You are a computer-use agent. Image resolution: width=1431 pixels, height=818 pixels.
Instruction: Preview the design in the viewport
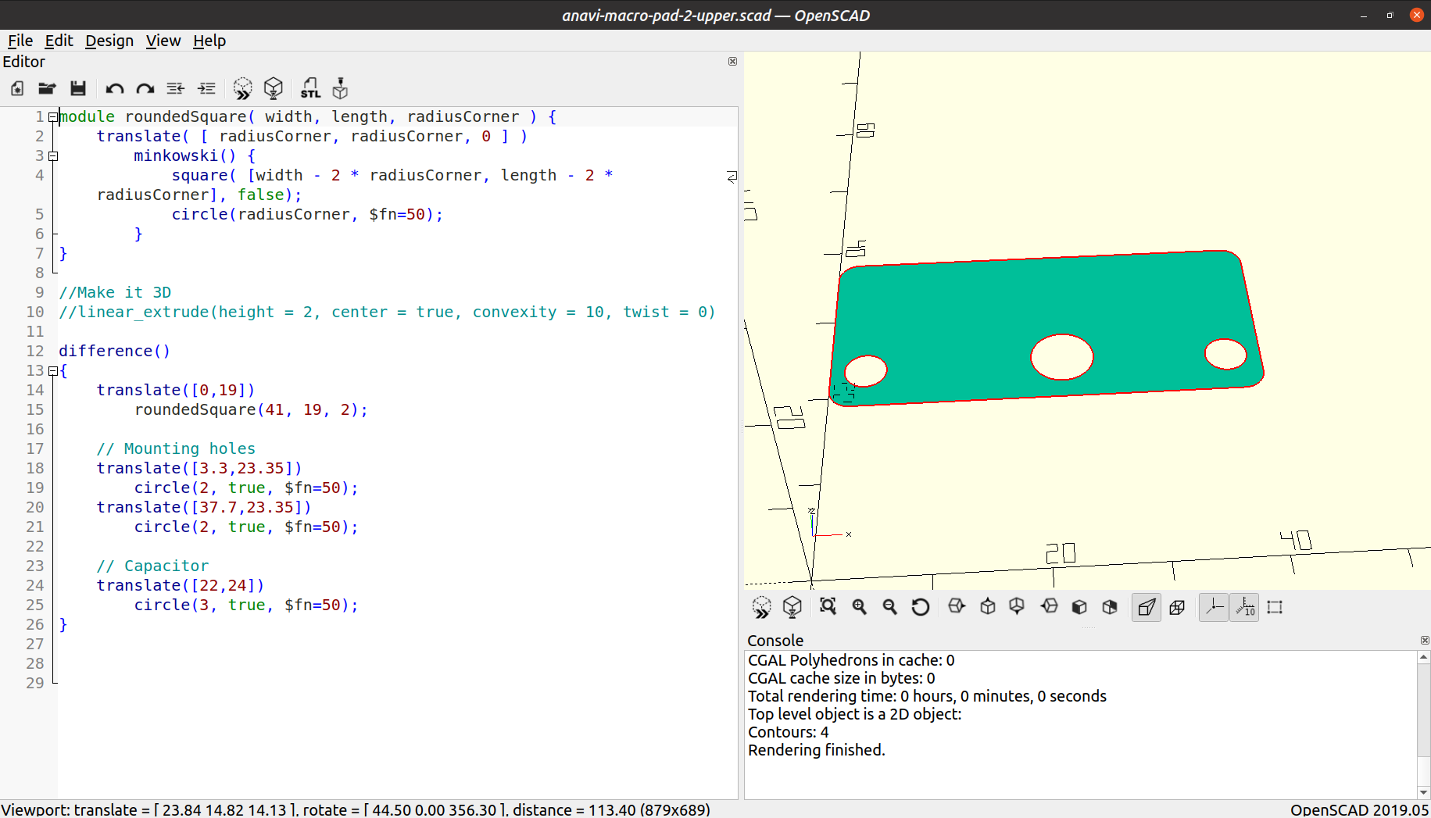pos(243,88)
